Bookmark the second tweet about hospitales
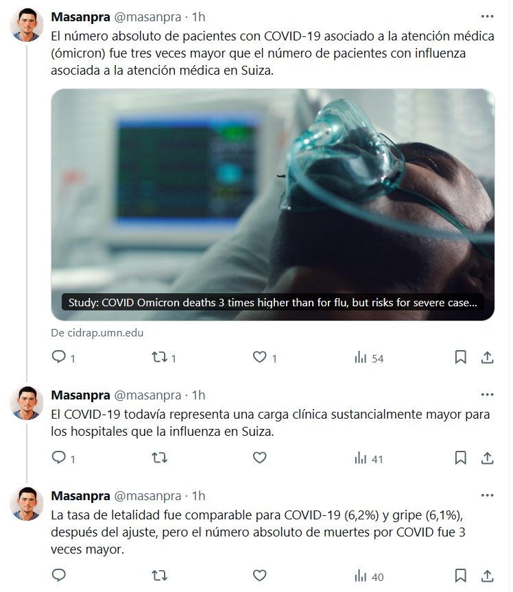This screenshot has width=513, height=592. pos(460,458)
